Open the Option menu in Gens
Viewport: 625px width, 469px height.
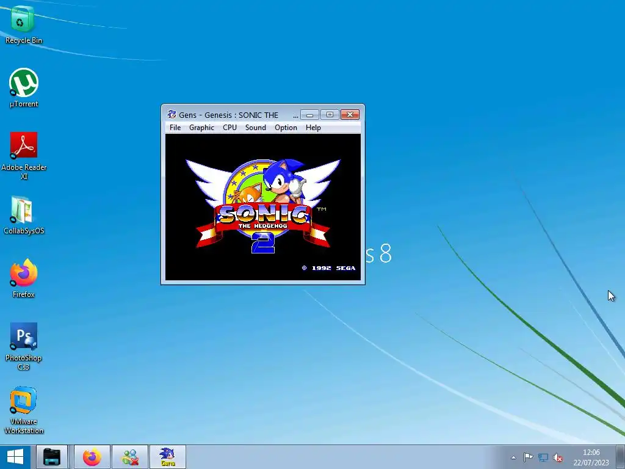[286, 128]
